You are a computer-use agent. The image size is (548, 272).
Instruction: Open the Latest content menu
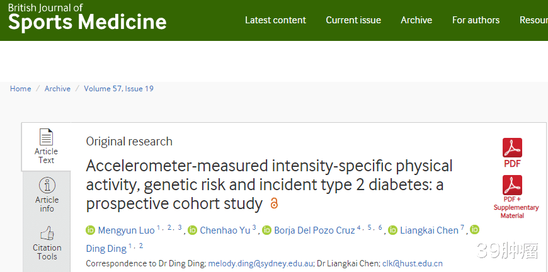(x=275, y=20)
